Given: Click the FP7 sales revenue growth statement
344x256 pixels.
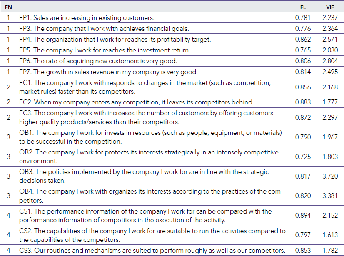Looking at the screenshot, I should (x=108, y=72).
